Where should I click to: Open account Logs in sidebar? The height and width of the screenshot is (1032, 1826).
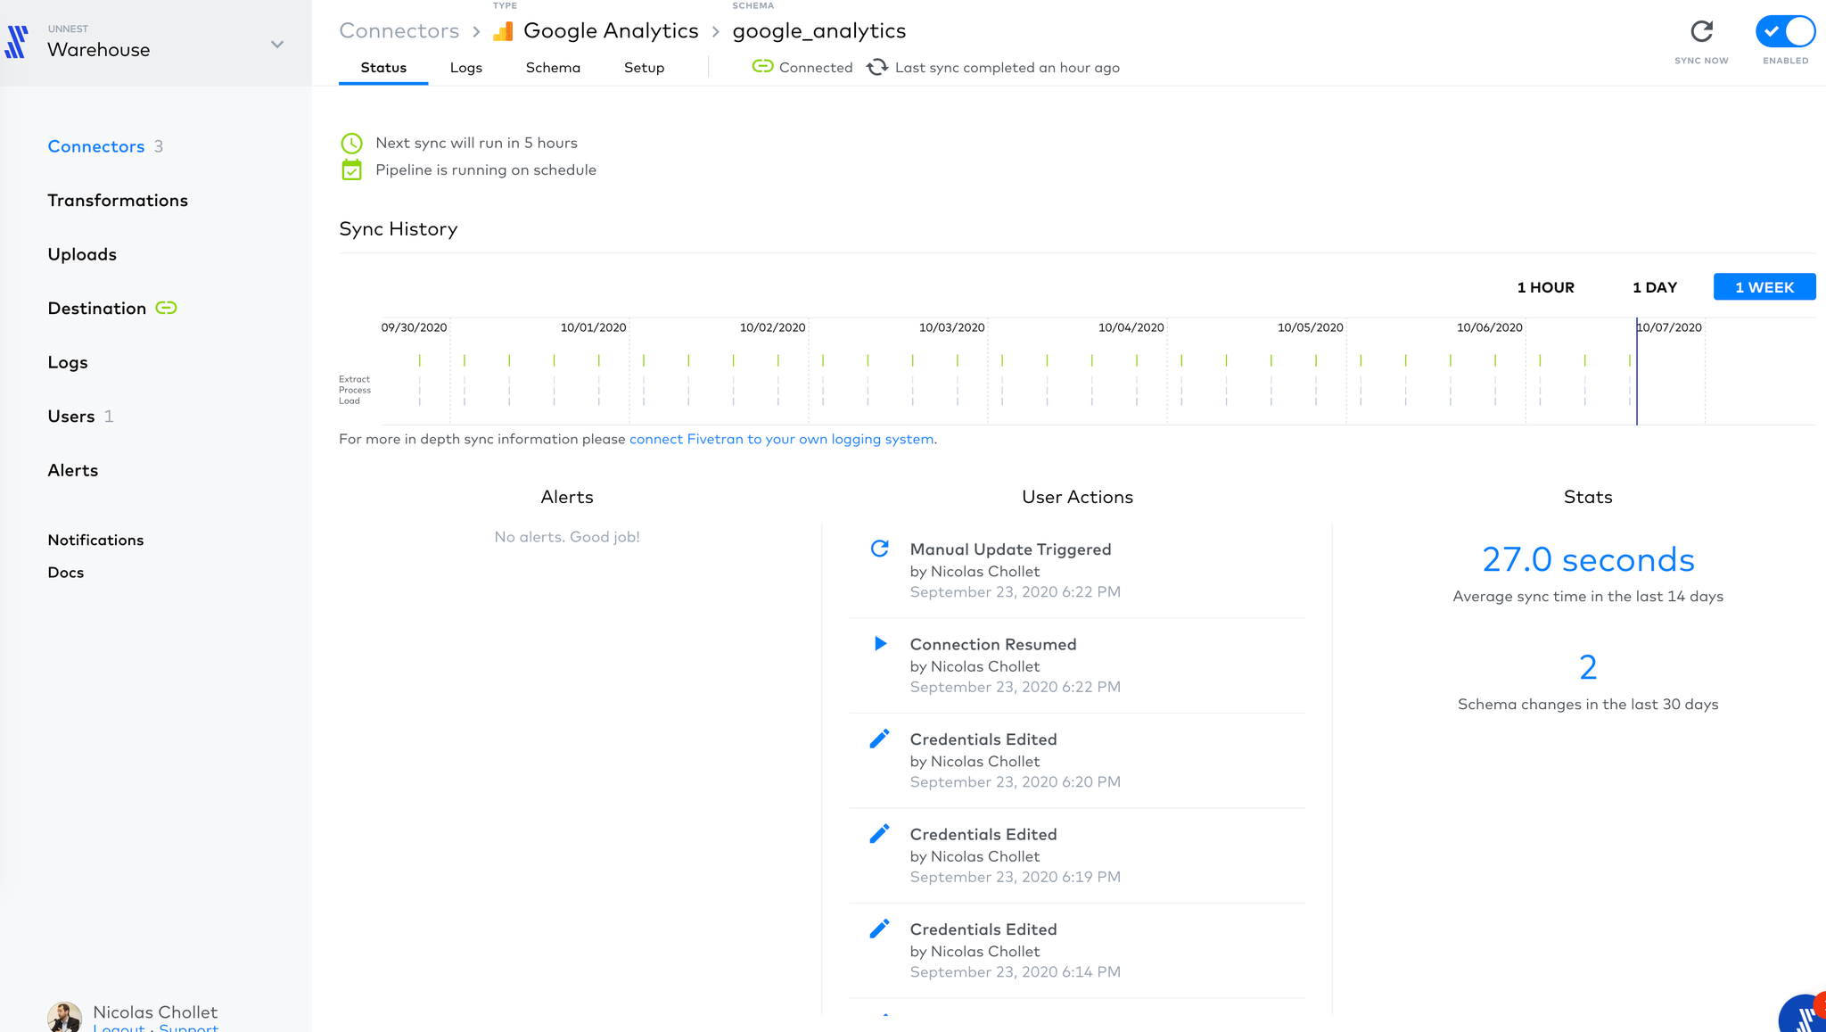pyautogui.click(x=68, y=362)
